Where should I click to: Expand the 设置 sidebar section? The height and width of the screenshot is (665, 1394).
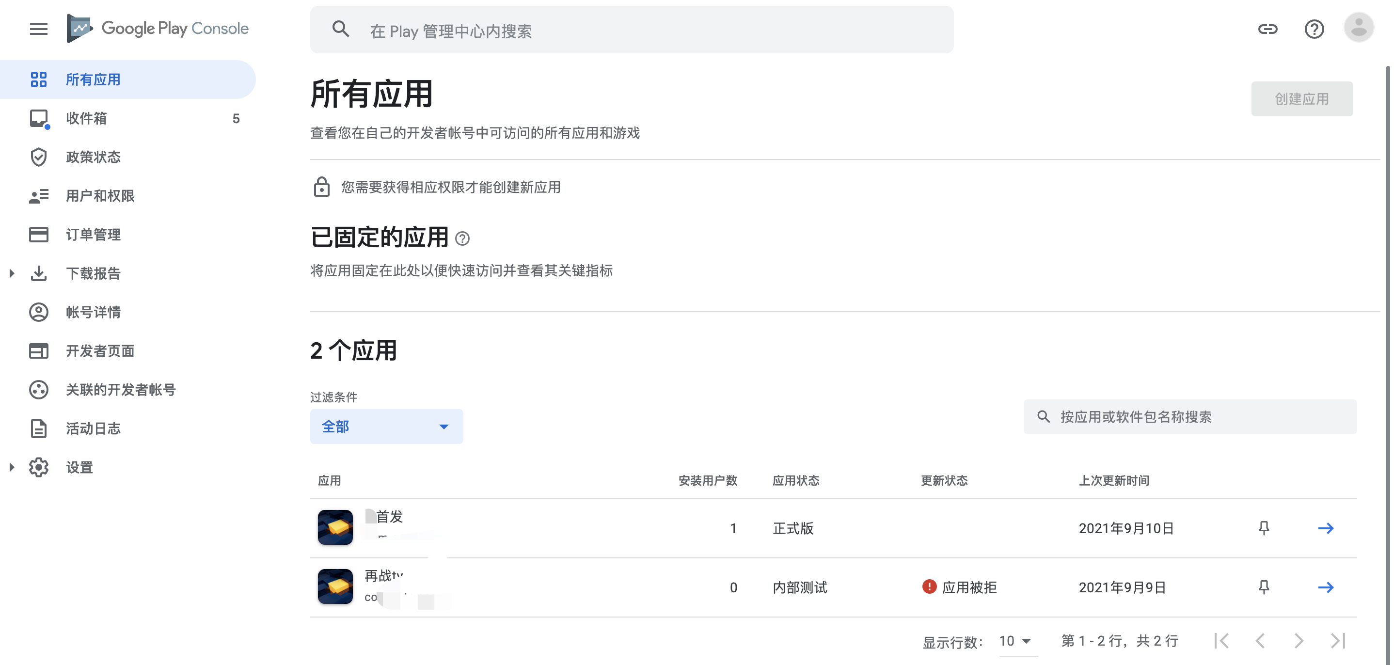[x=12, y=466]
